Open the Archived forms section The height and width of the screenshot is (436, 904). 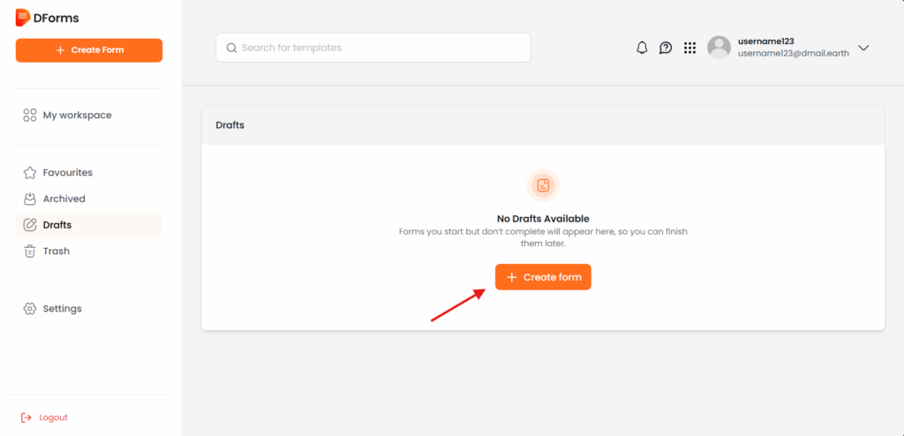[x=64, y=199]
